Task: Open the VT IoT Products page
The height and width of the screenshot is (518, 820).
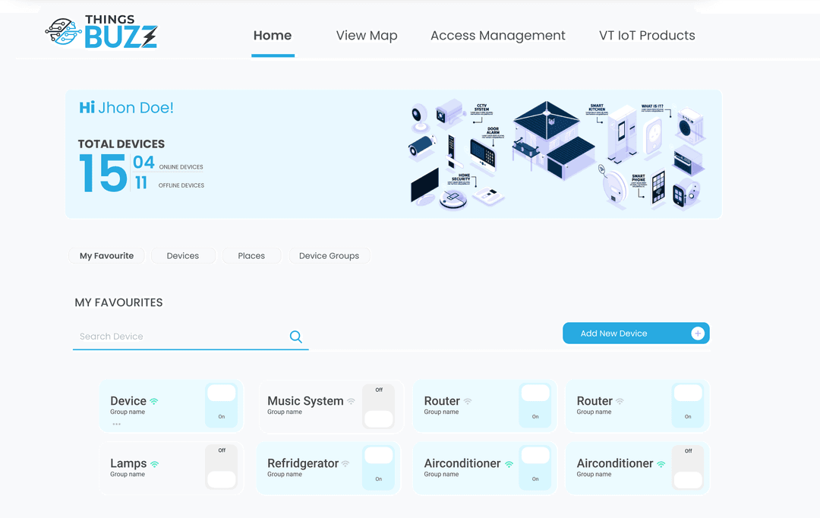Action: pyautogui.click(x=647, y=36)
